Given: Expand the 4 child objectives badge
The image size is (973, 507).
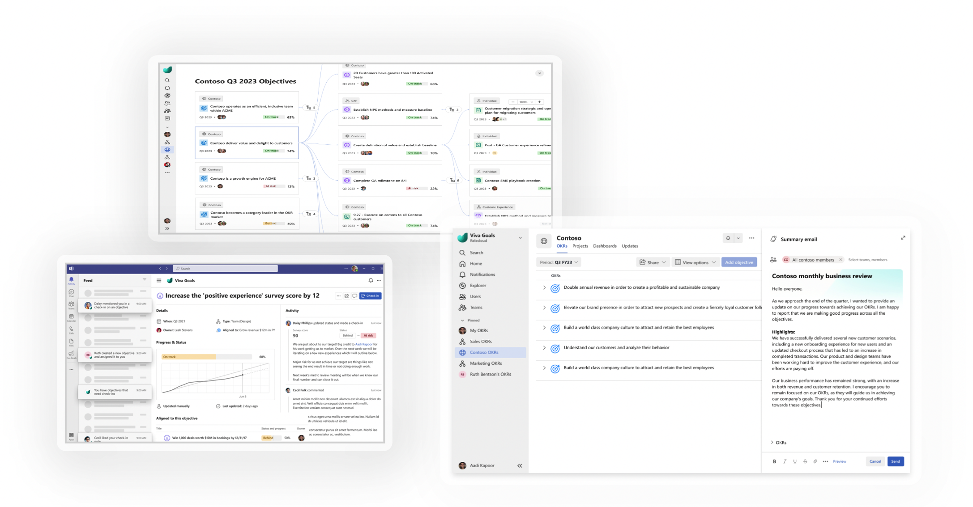Looking at the screenshot, I should [x=311, y=214].
